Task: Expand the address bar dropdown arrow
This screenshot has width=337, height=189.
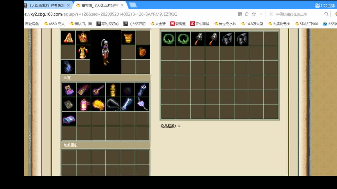Action: pos(261,14)
